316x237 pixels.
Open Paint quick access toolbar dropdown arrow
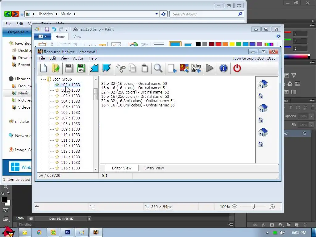[x=67, y=30]
